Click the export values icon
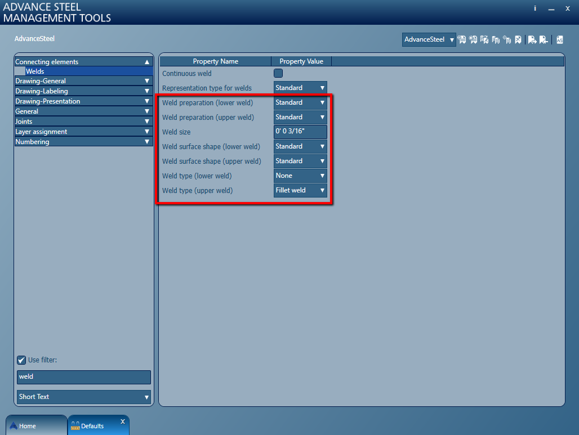The height and width of the screenshot is (435, 579). pos(532,39)
